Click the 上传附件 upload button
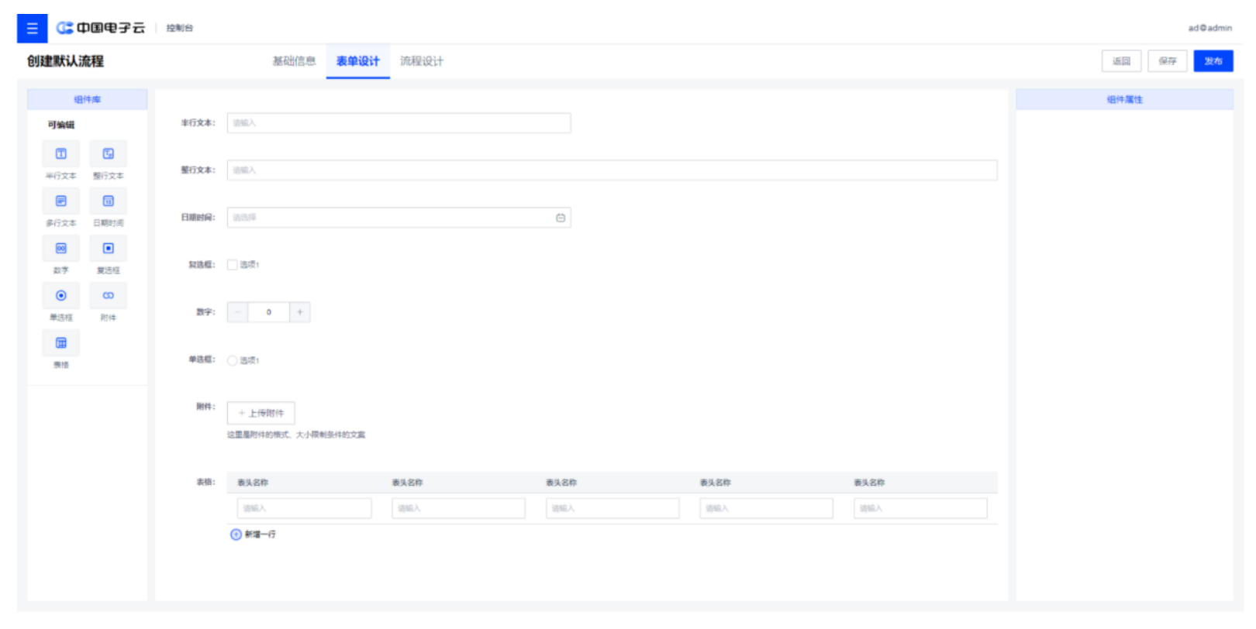Viewport: 1256px width, 629px height. (x=261, y=413)
